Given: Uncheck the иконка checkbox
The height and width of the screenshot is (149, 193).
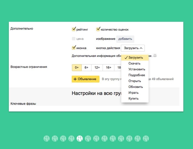Looking at the screenshot, I should [74, 48].
